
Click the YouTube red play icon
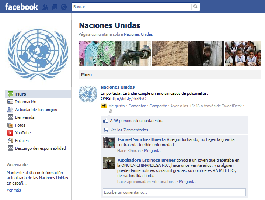(10, 133)
